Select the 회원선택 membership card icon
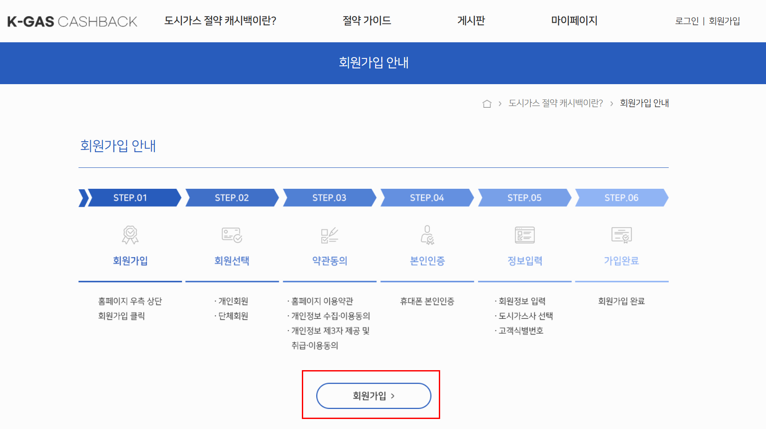This screenshot has width=766, height=429. (x=232, y=235)
